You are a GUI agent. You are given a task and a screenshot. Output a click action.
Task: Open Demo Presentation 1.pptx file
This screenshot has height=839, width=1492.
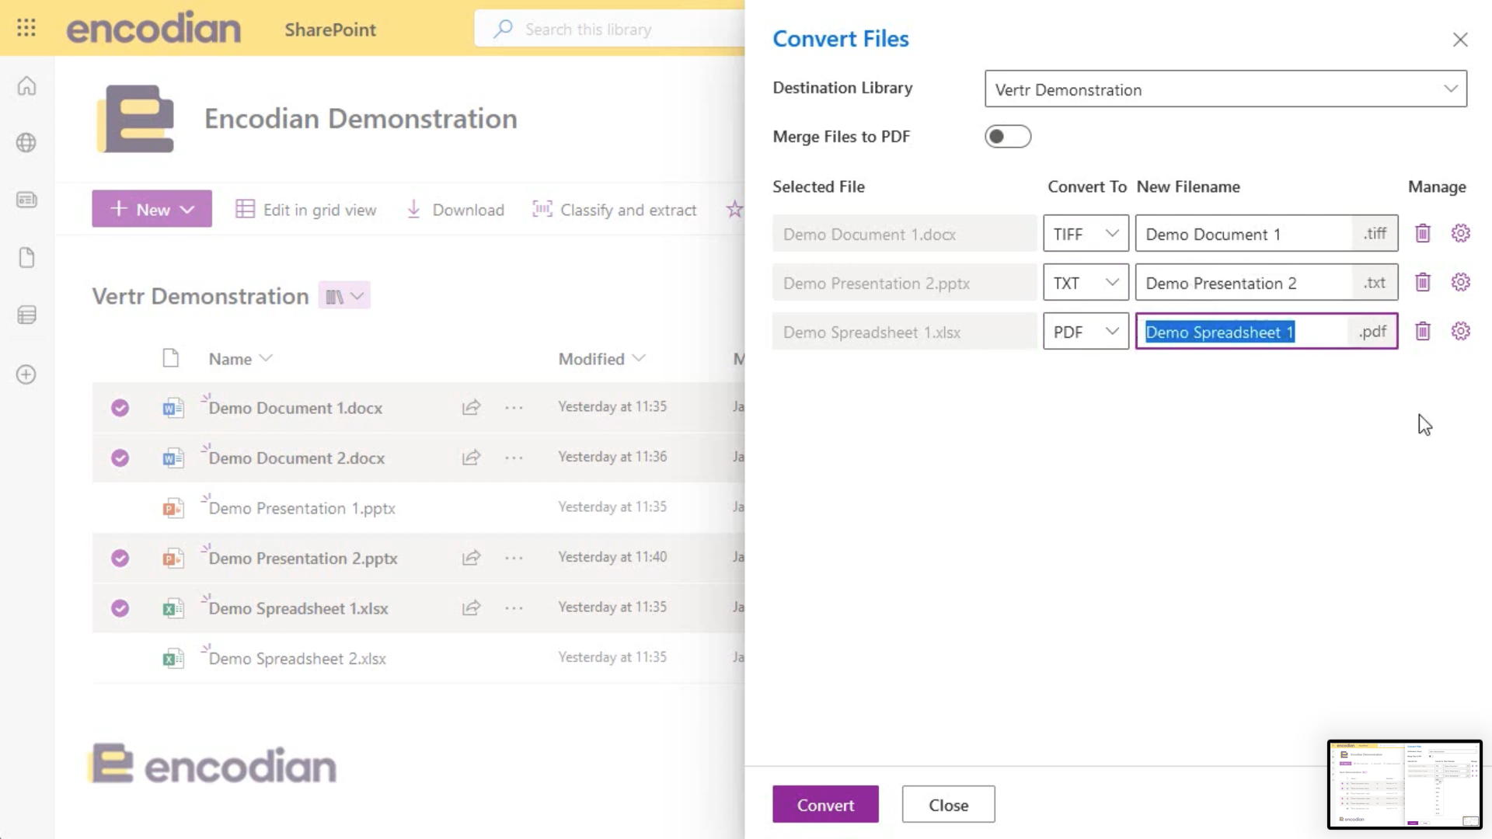point(302,508)
